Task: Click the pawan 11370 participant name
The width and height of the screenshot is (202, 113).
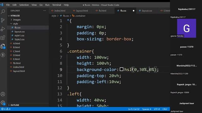Action: (187, 47)
